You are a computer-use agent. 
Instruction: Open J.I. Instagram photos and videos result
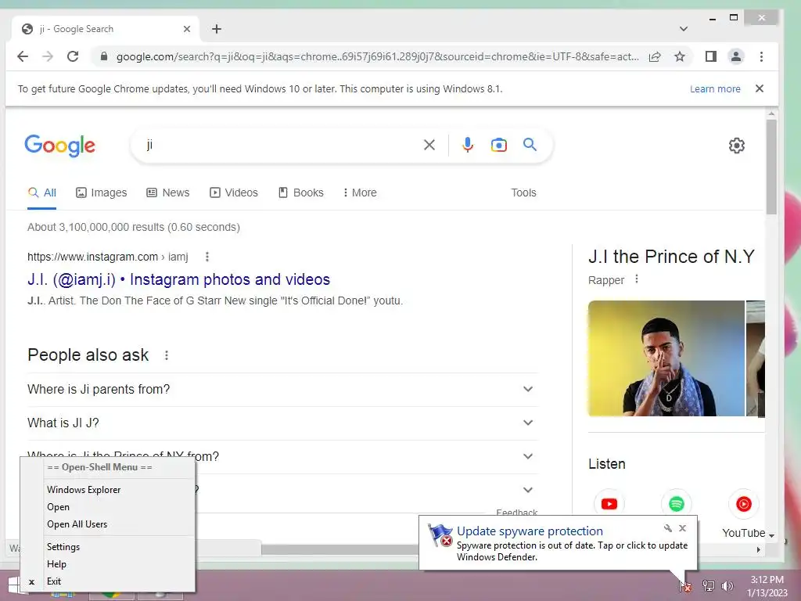(x=179, y=279)
